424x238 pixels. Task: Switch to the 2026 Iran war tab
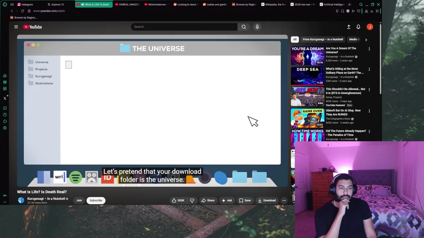pos(303,4)
